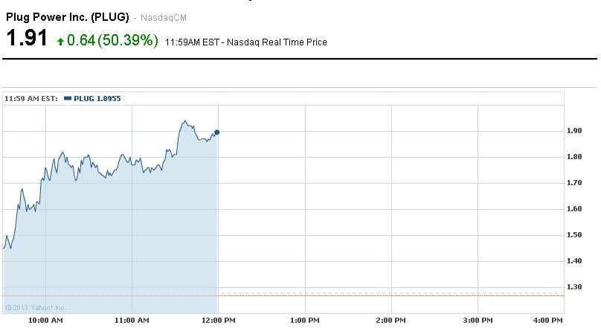Viewport: 601px width, 331px height.
Task: Click the 3:00 PM time axis label
Action: coord(478,320)
